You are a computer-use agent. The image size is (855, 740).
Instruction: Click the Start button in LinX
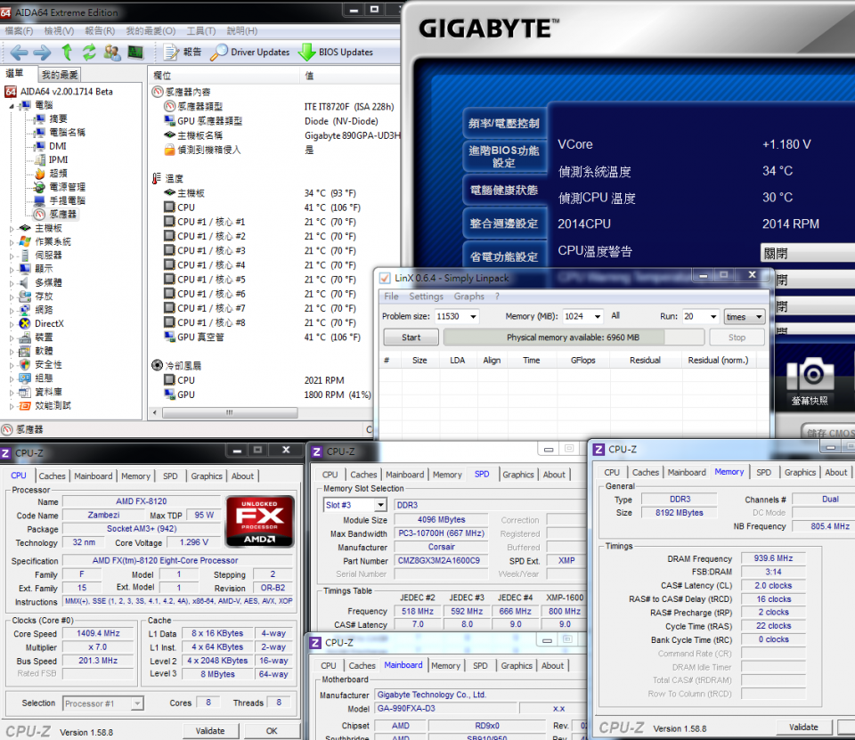tap(411, 337)
